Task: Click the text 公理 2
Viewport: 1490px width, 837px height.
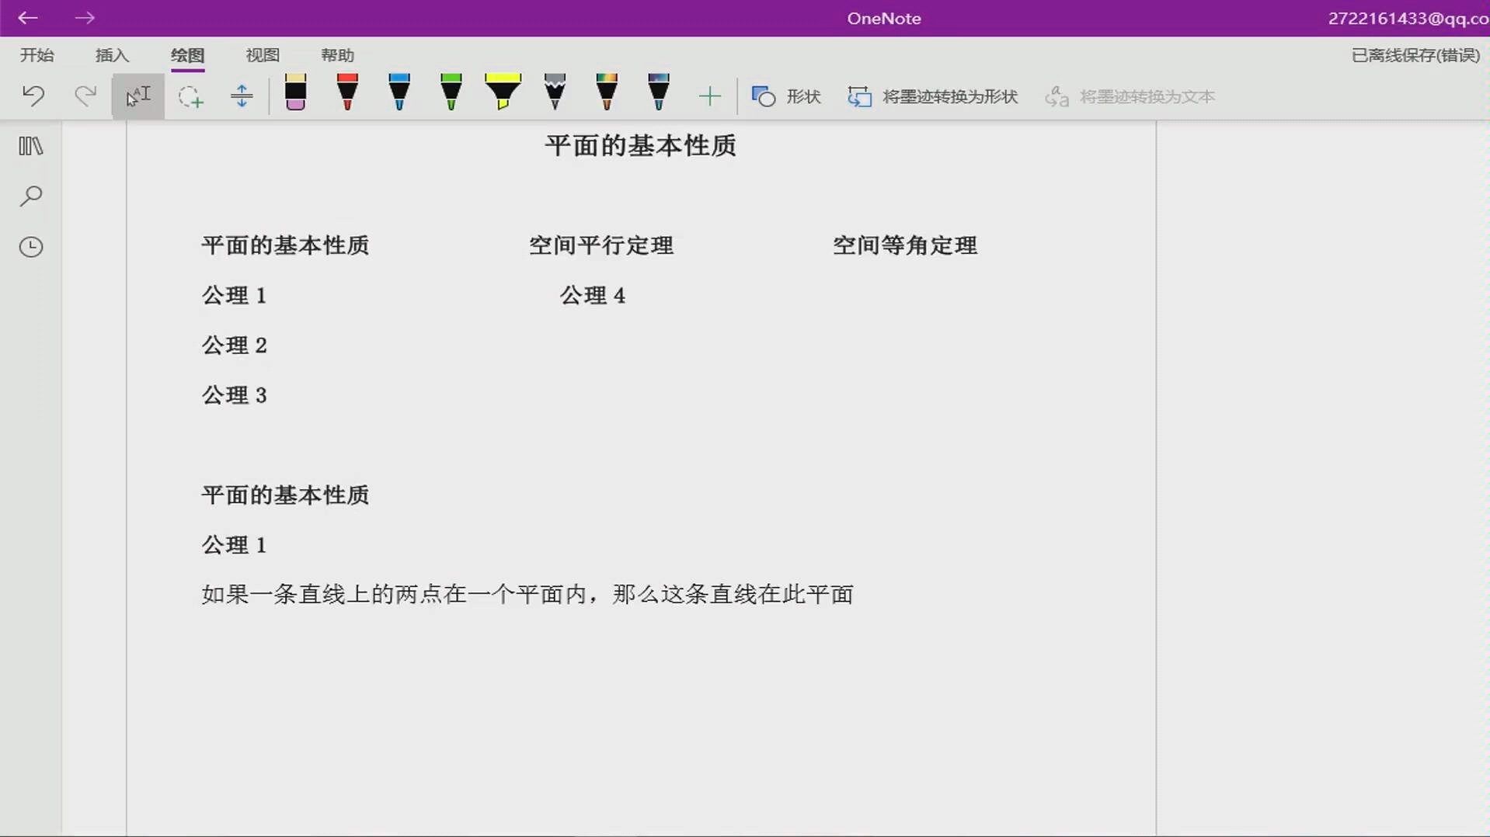Action: coord(235,345)
